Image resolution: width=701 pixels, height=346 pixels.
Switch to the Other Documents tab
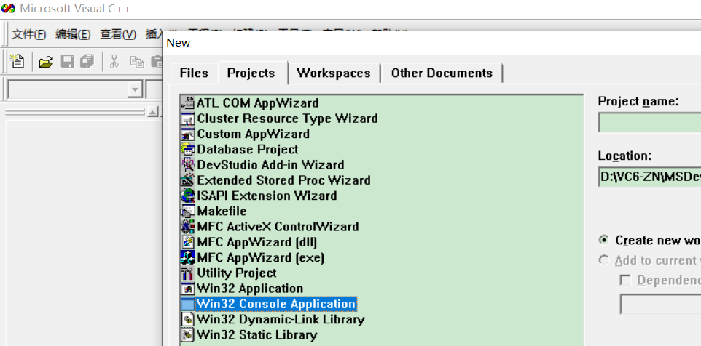[x=442, y=73]
